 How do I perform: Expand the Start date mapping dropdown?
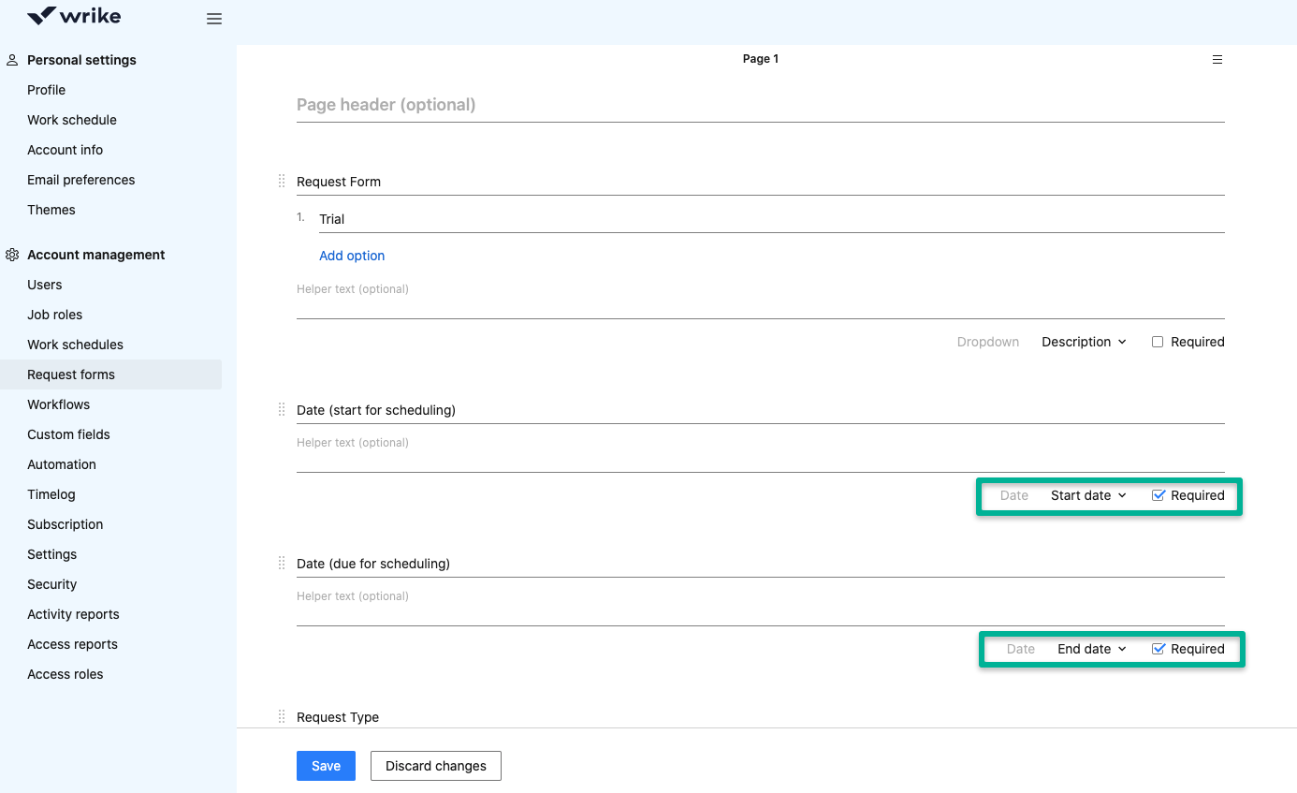coord(1088,495)
